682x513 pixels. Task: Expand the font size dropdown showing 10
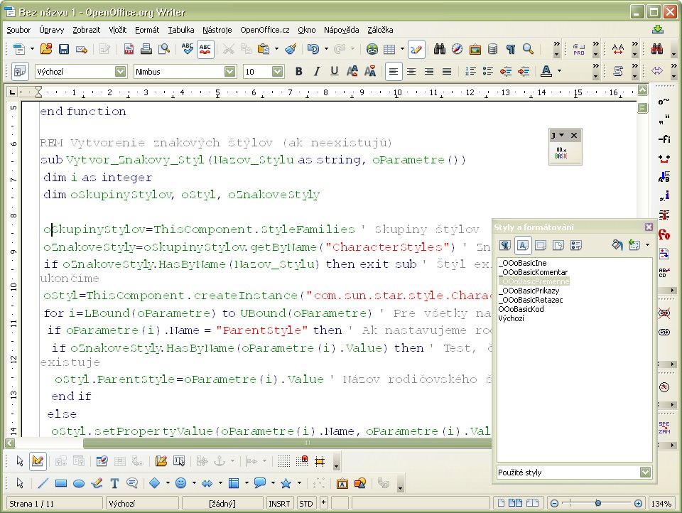(x=278, y=72)
